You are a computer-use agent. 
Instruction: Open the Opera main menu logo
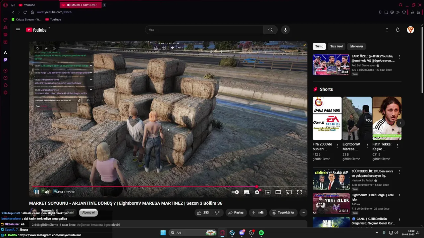click(x=5, y=5)
